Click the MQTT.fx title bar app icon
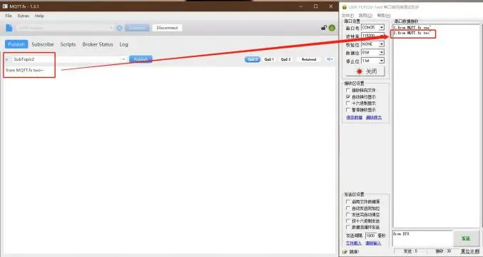This screenshot has height=257, width=483. point(5,6)
